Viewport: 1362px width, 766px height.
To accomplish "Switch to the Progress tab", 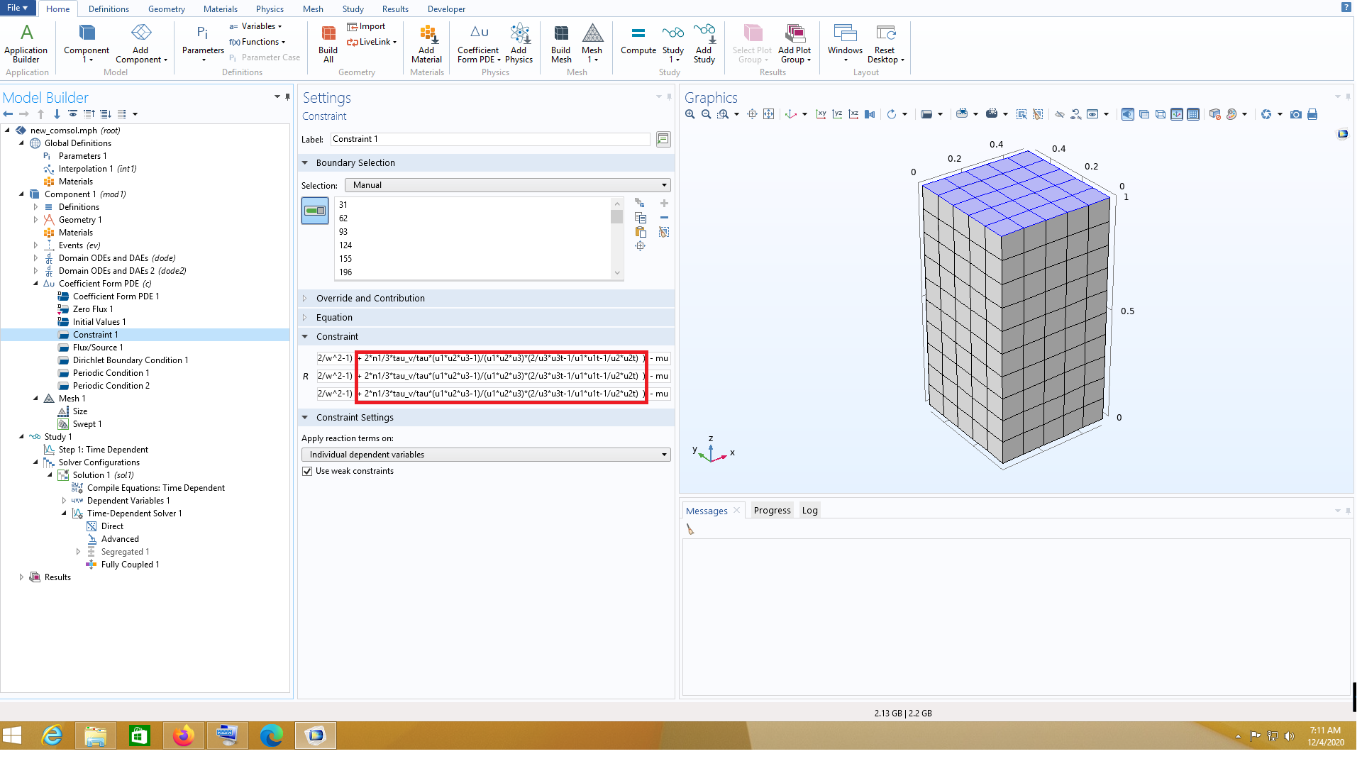I will pos(772,511).
